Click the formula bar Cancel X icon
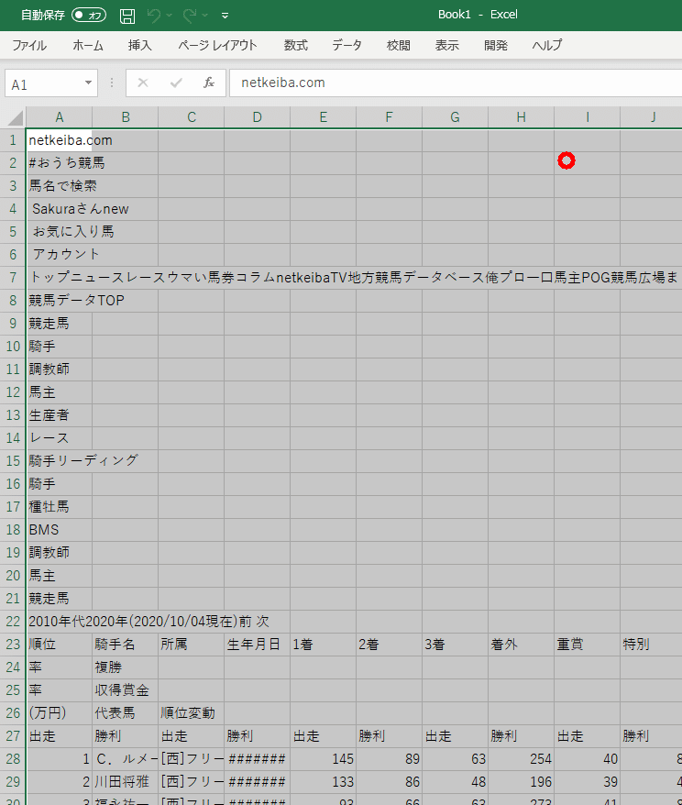The height and width of the screenshot is (805, 682). [x=143, y=83]
